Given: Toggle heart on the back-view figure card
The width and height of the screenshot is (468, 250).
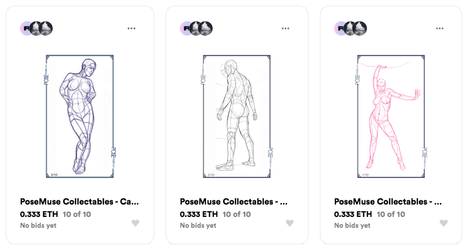Looking at the screenshot, I should 289,223.
